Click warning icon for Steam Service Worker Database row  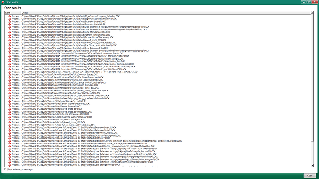[10, 83]
